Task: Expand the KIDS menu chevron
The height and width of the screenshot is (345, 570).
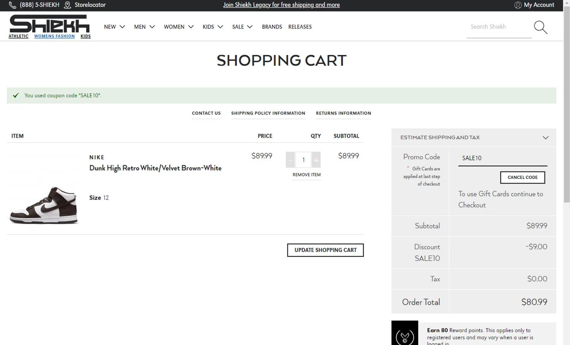Action: 220,27
